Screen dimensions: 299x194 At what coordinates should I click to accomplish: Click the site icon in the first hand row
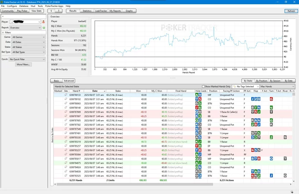tap(66, 95)
